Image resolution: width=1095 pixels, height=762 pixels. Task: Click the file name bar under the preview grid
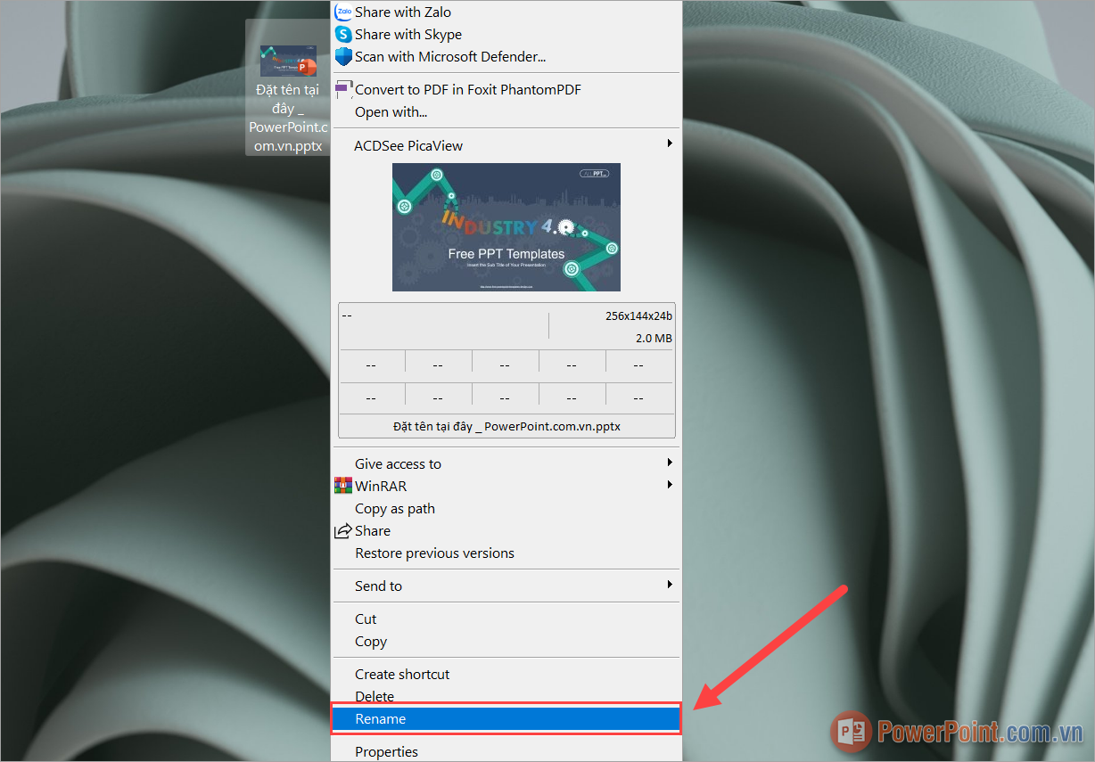point(506,426)
